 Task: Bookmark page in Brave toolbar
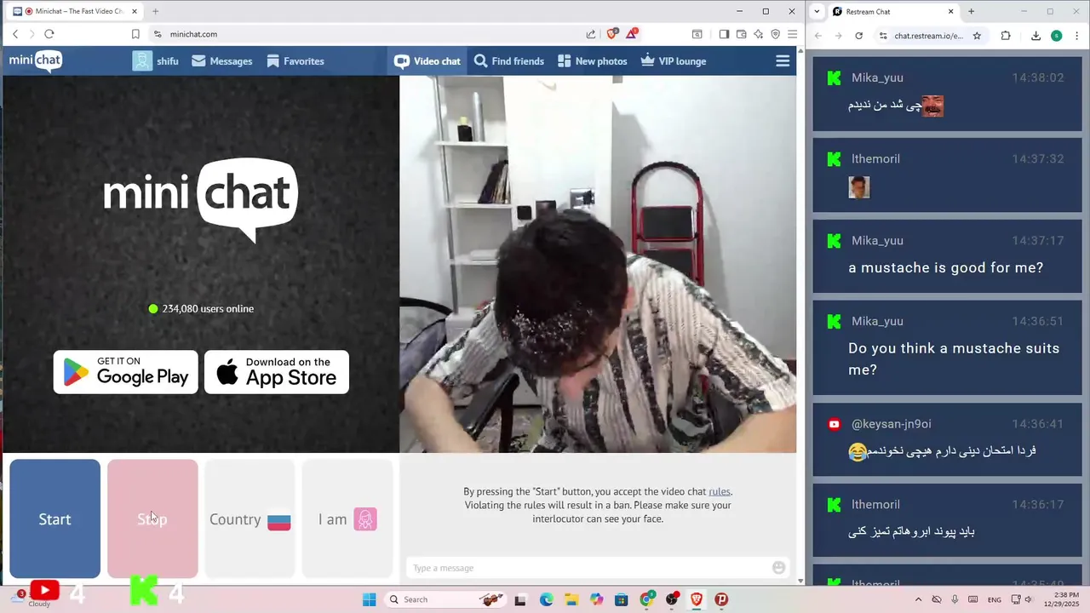[x=135, y=34]
